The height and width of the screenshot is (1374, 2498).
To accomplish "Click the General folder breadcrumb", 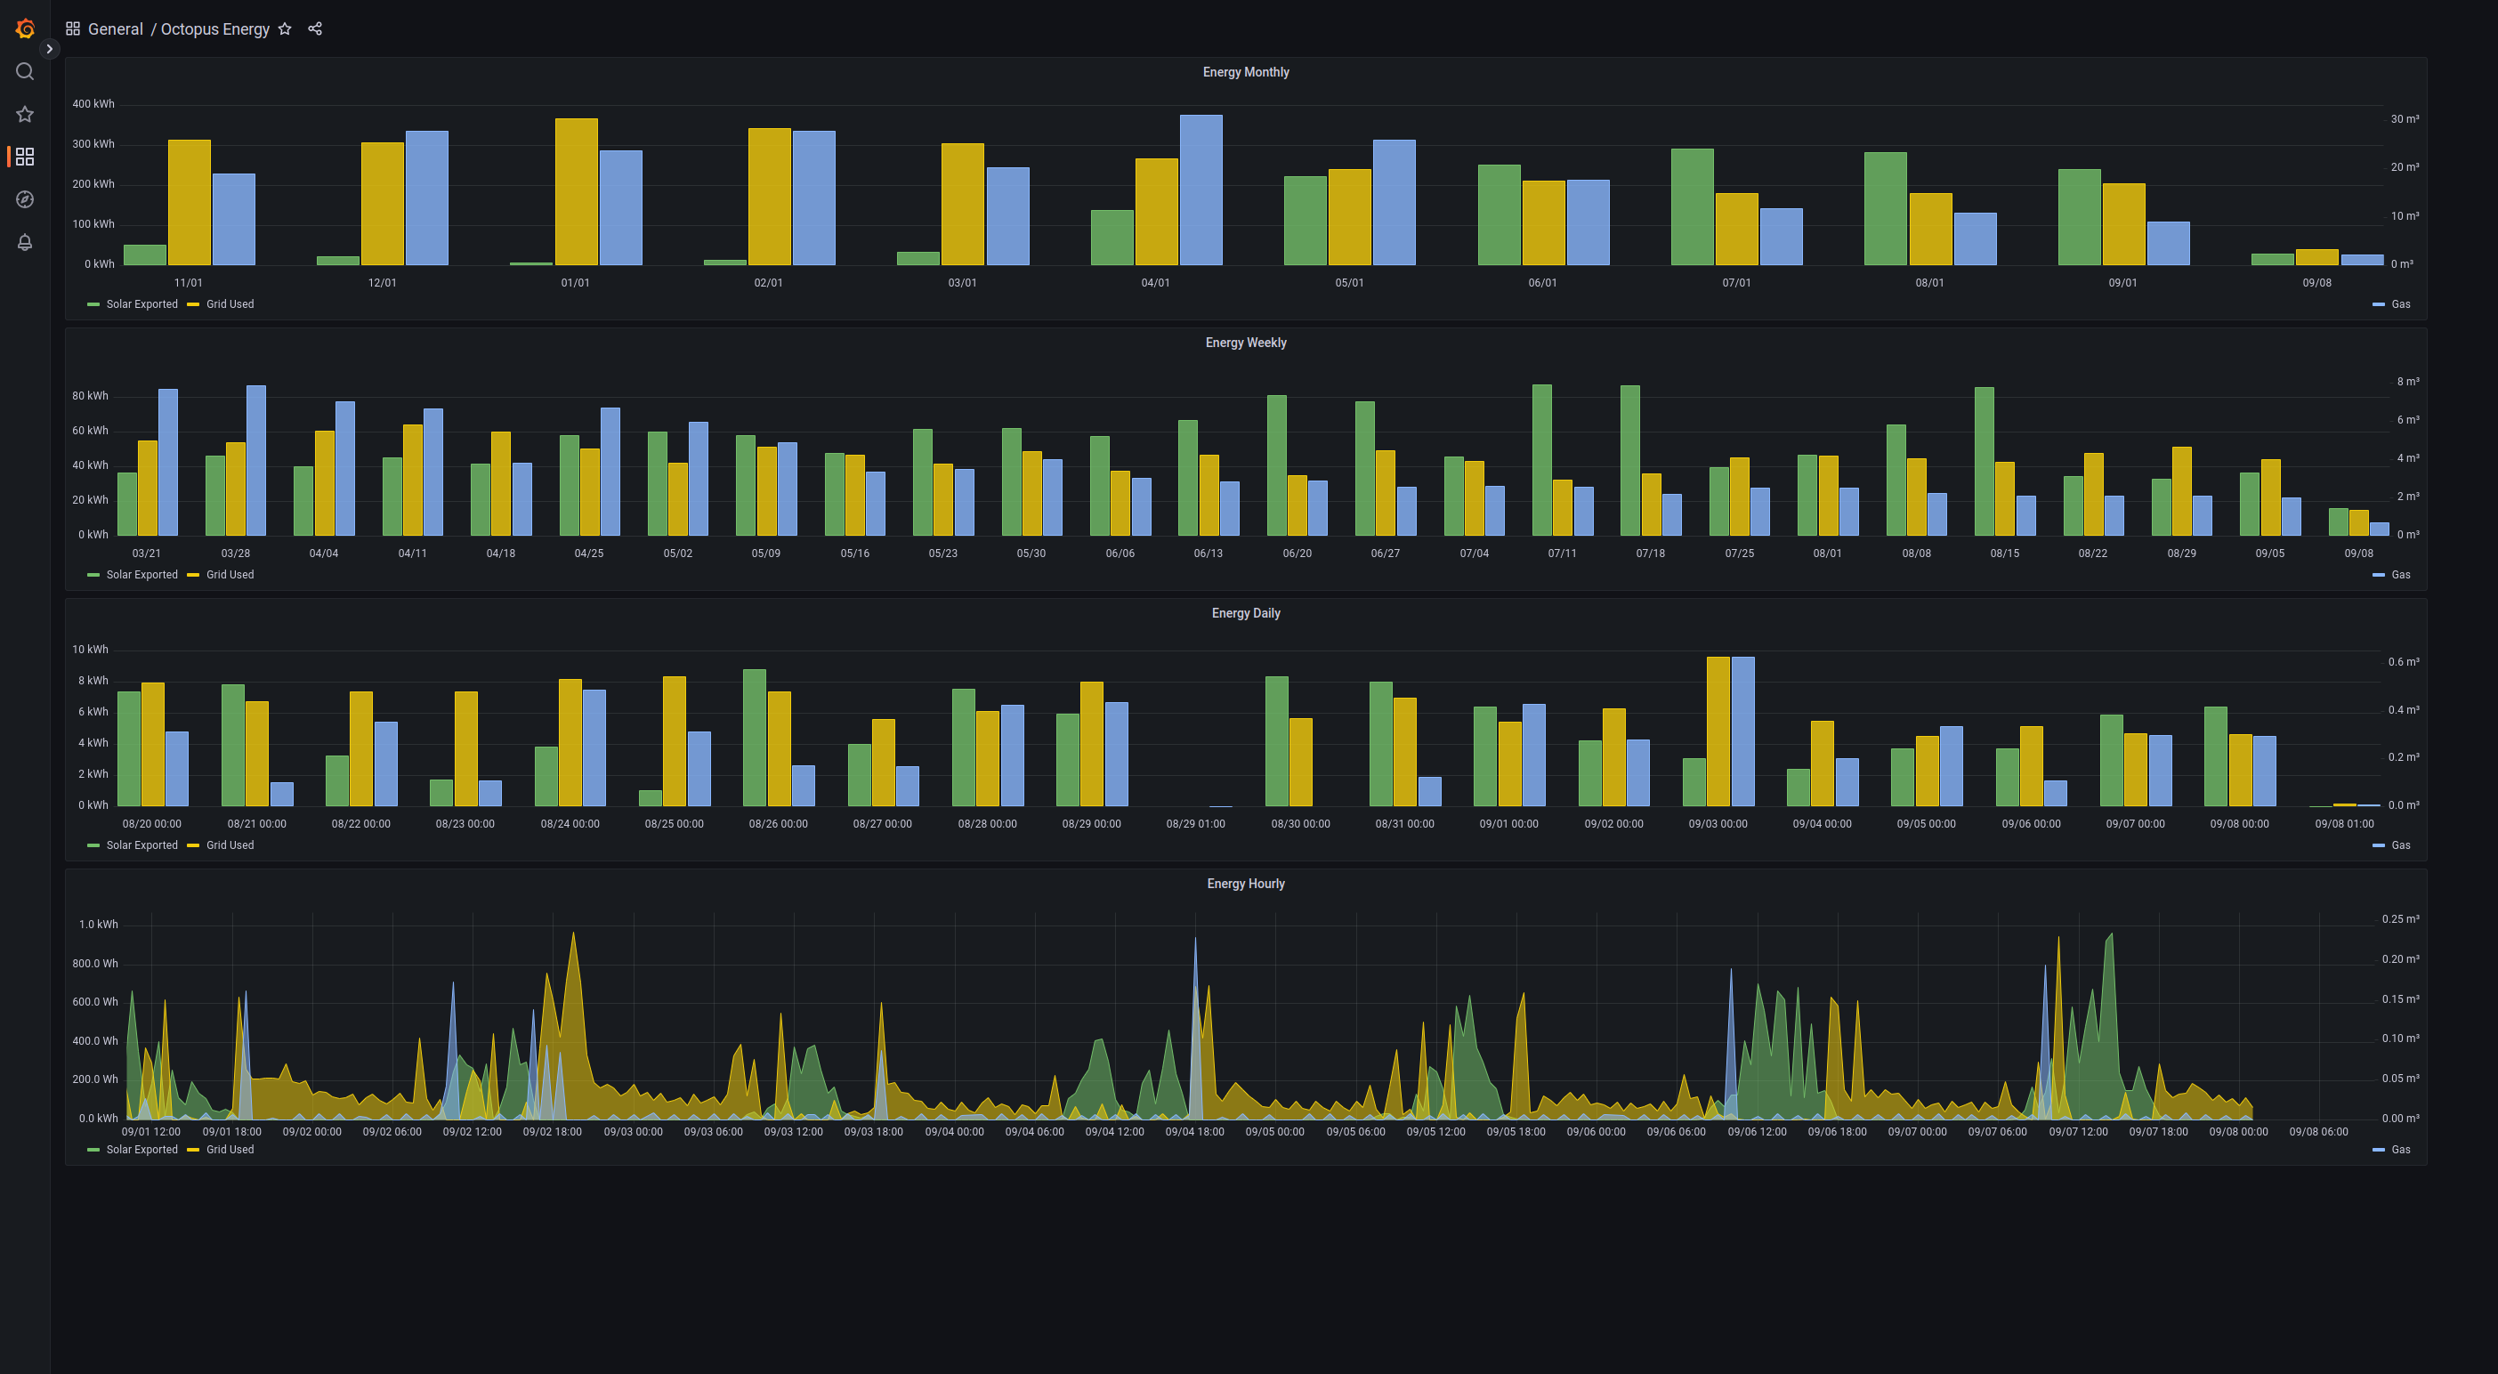I will 116,29.
